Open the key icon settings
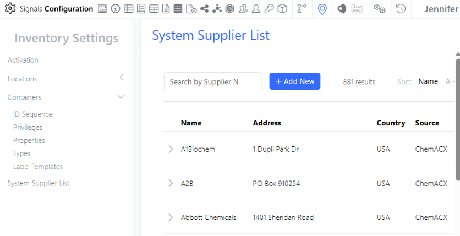 [x=269, y=9]
